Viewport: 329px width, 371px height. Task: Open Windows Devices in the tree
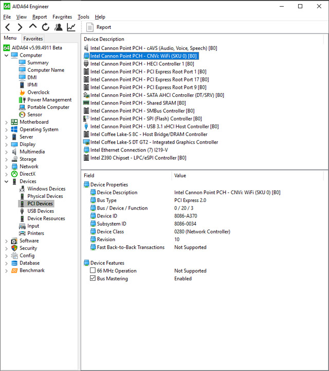tap(46, 189)
